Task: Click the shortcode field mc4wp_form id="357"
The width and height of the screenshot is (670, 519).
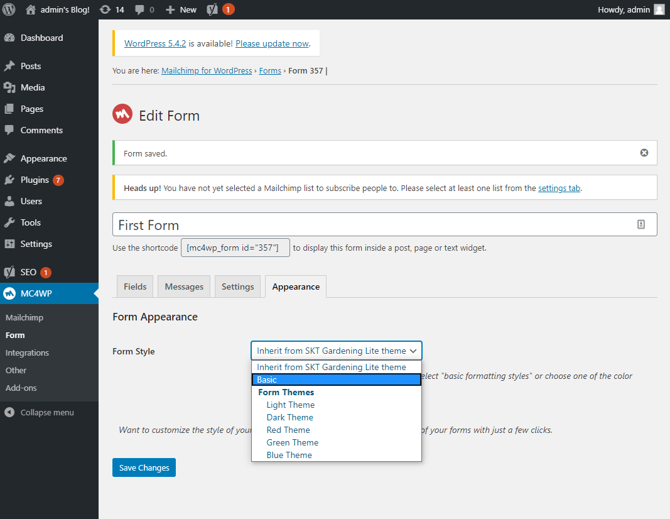Action: coord(235,248)
